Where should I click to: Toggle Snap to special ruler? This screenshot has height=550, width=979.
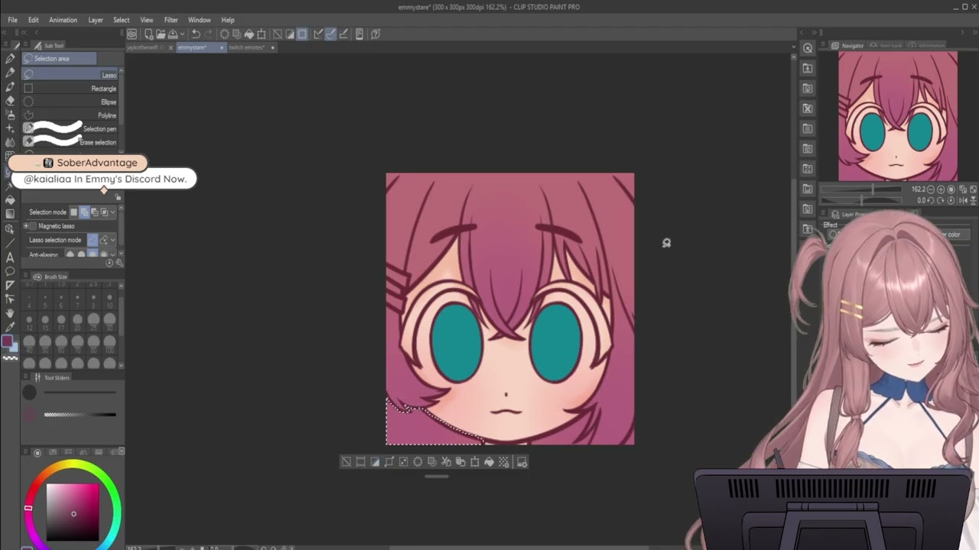coord(330,34)
